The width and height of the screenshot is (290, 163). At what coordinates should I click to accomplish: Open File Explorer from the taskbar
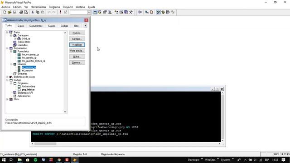tap(19, 160)
